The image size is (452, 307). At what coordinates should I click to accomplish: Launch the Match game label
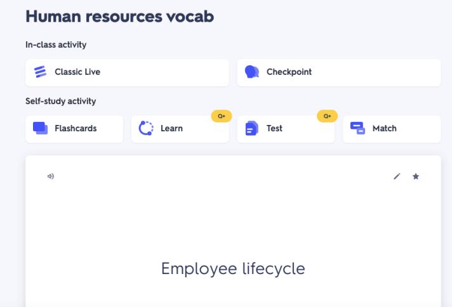pyautogui.click(x=384, y=129)
